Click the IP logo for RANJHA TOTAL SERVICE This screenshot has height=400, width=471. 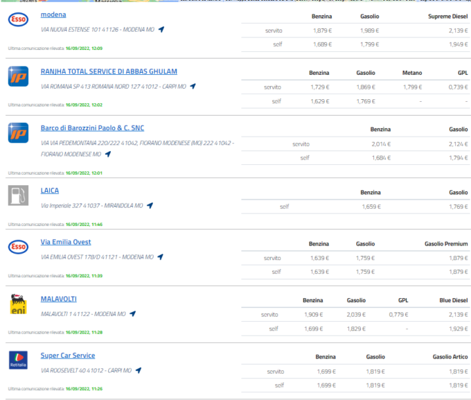(18, 76)
